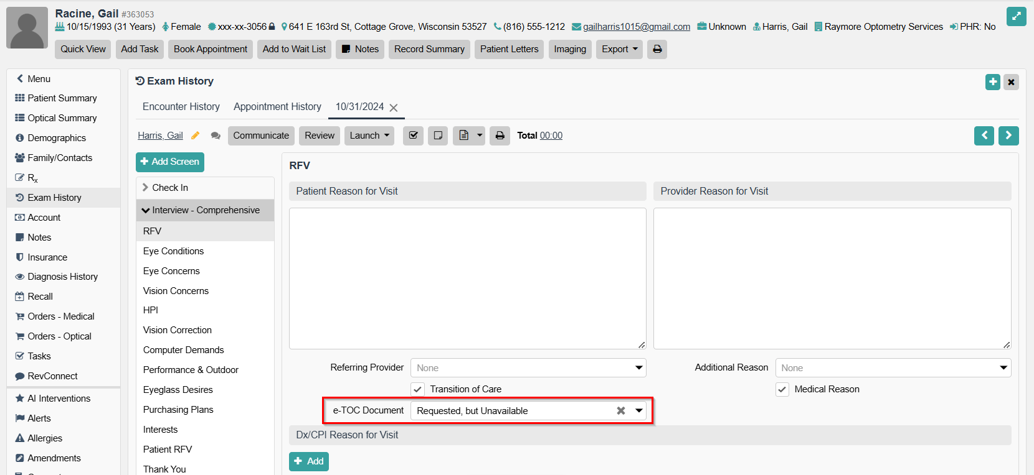This screenshot has width=1034, height=475.
Task: Uncheck the Transition of Care checkbox
Action: [418, 389]
